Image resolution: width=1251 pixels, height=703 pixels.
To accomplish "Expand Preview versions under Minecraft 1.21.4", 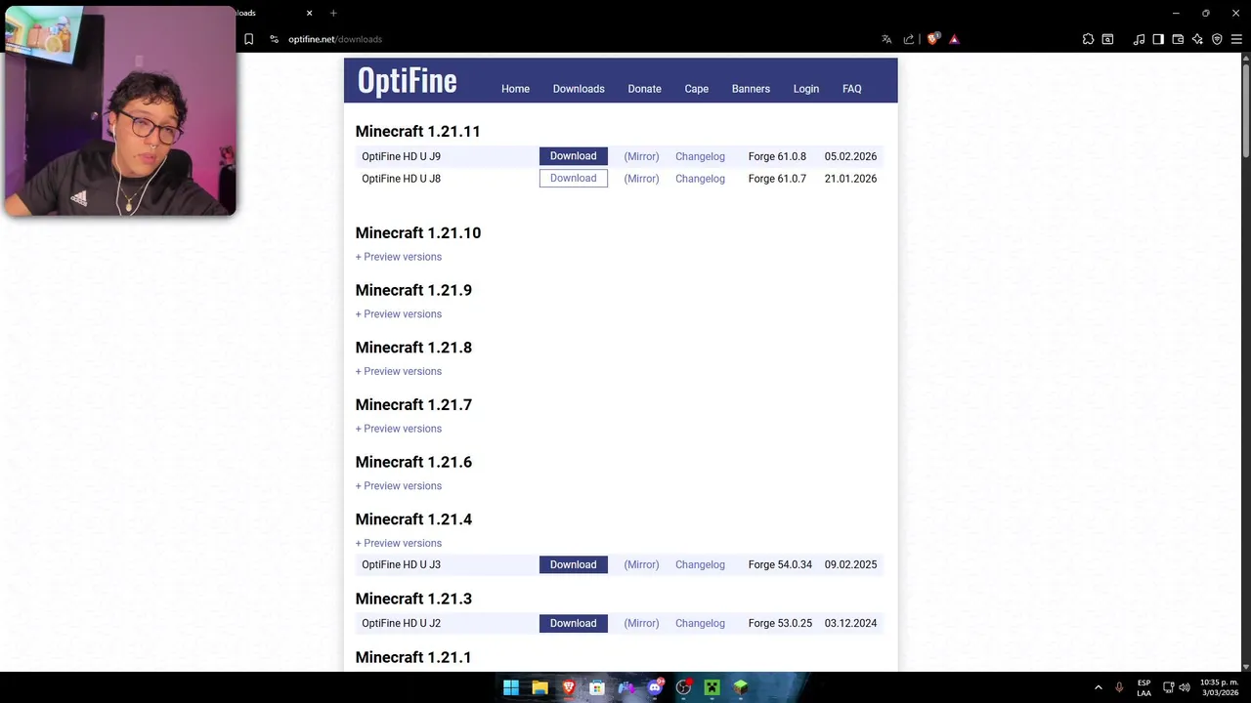I will (399, 543).
